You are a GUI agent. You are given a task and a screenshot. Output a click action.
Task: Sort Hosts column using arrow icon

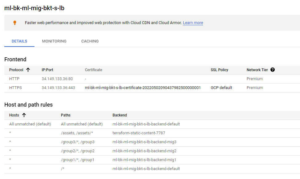24,115
